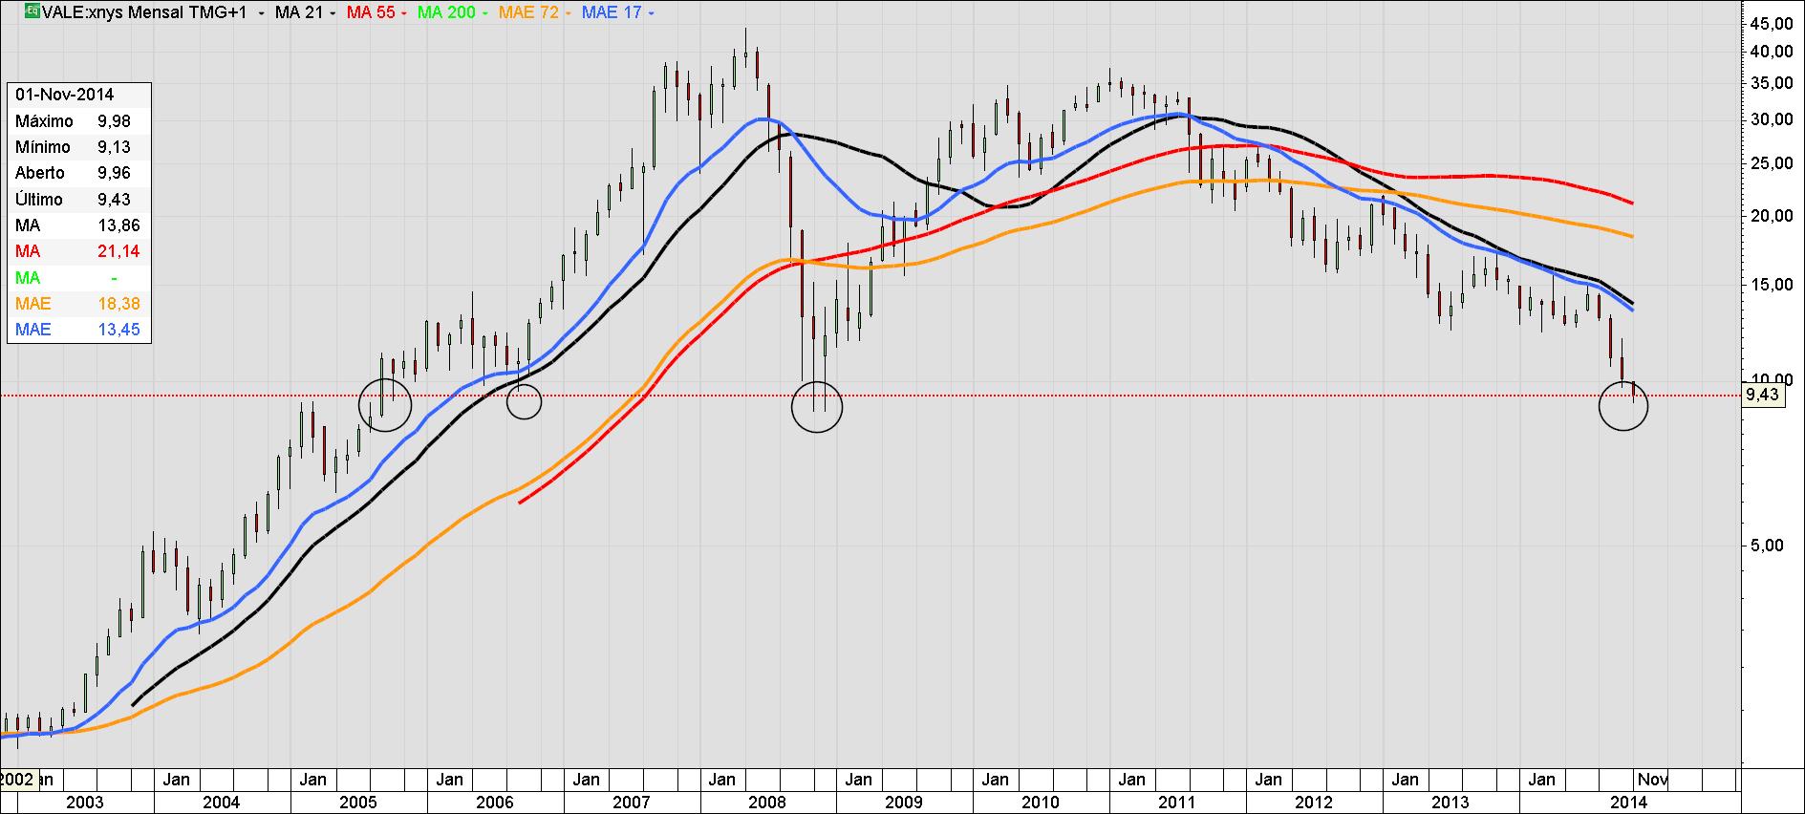The width and height of the screenshot is (1805, 814).
Task: Click the 2007 year on time axis
Action: click(x=631, y=803)
